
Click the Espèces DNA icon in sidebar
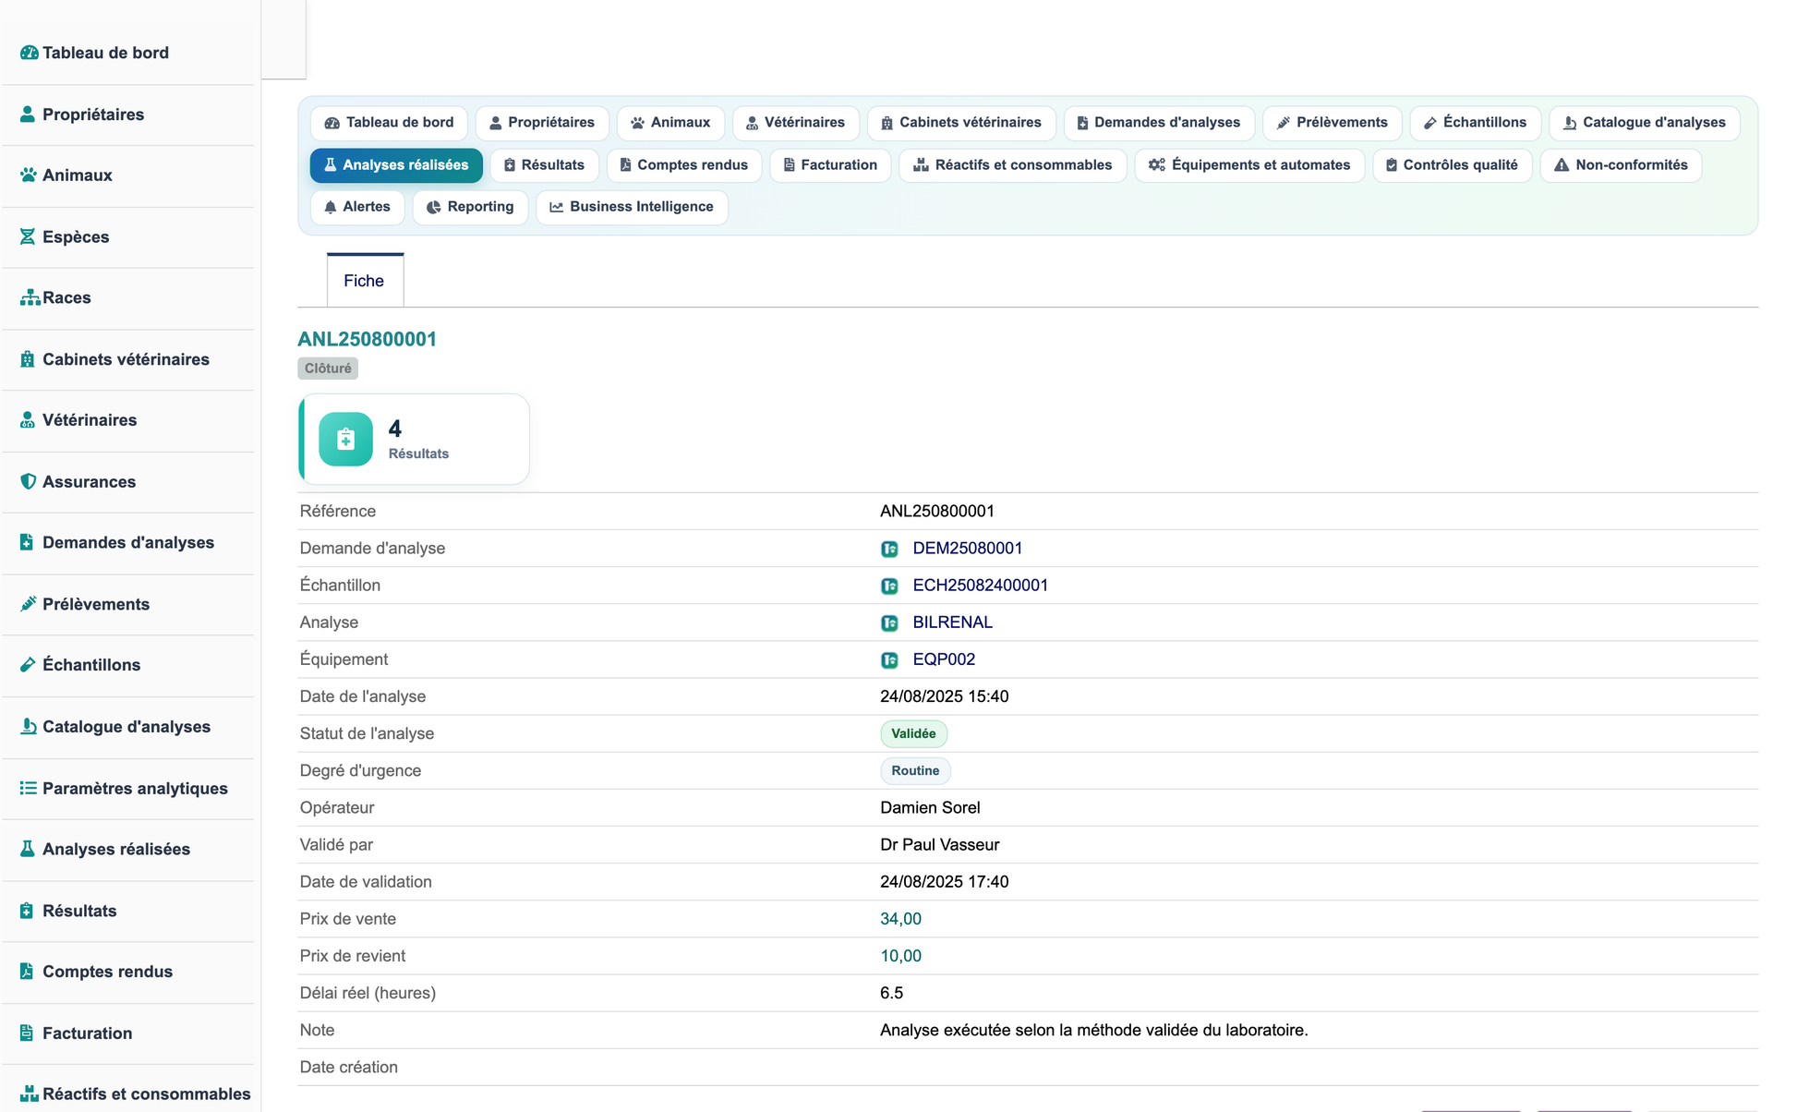28,236
